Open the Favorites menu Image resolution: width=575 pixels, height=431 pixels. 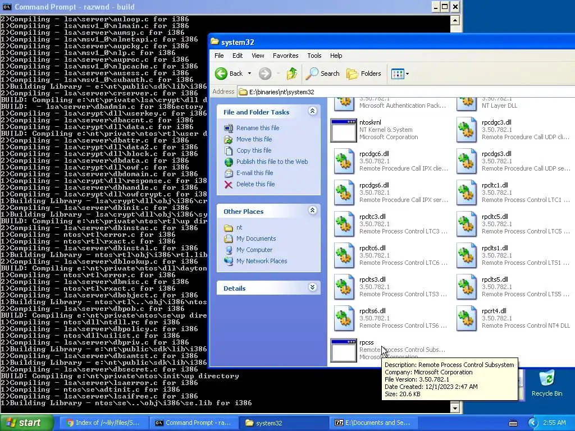point(285,56)
